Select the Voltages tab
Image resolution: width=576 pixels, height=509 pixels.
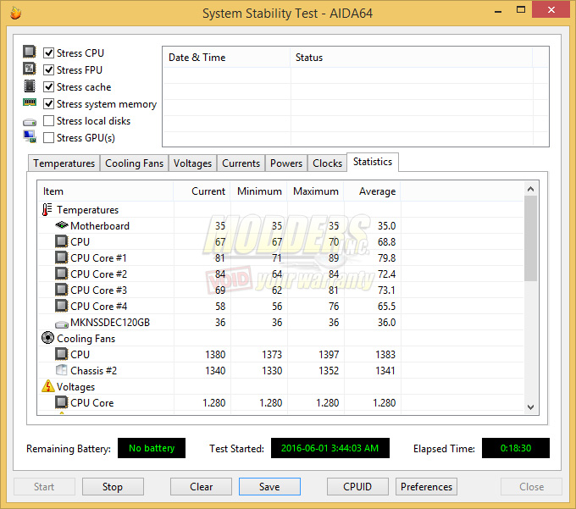(192, 163)
